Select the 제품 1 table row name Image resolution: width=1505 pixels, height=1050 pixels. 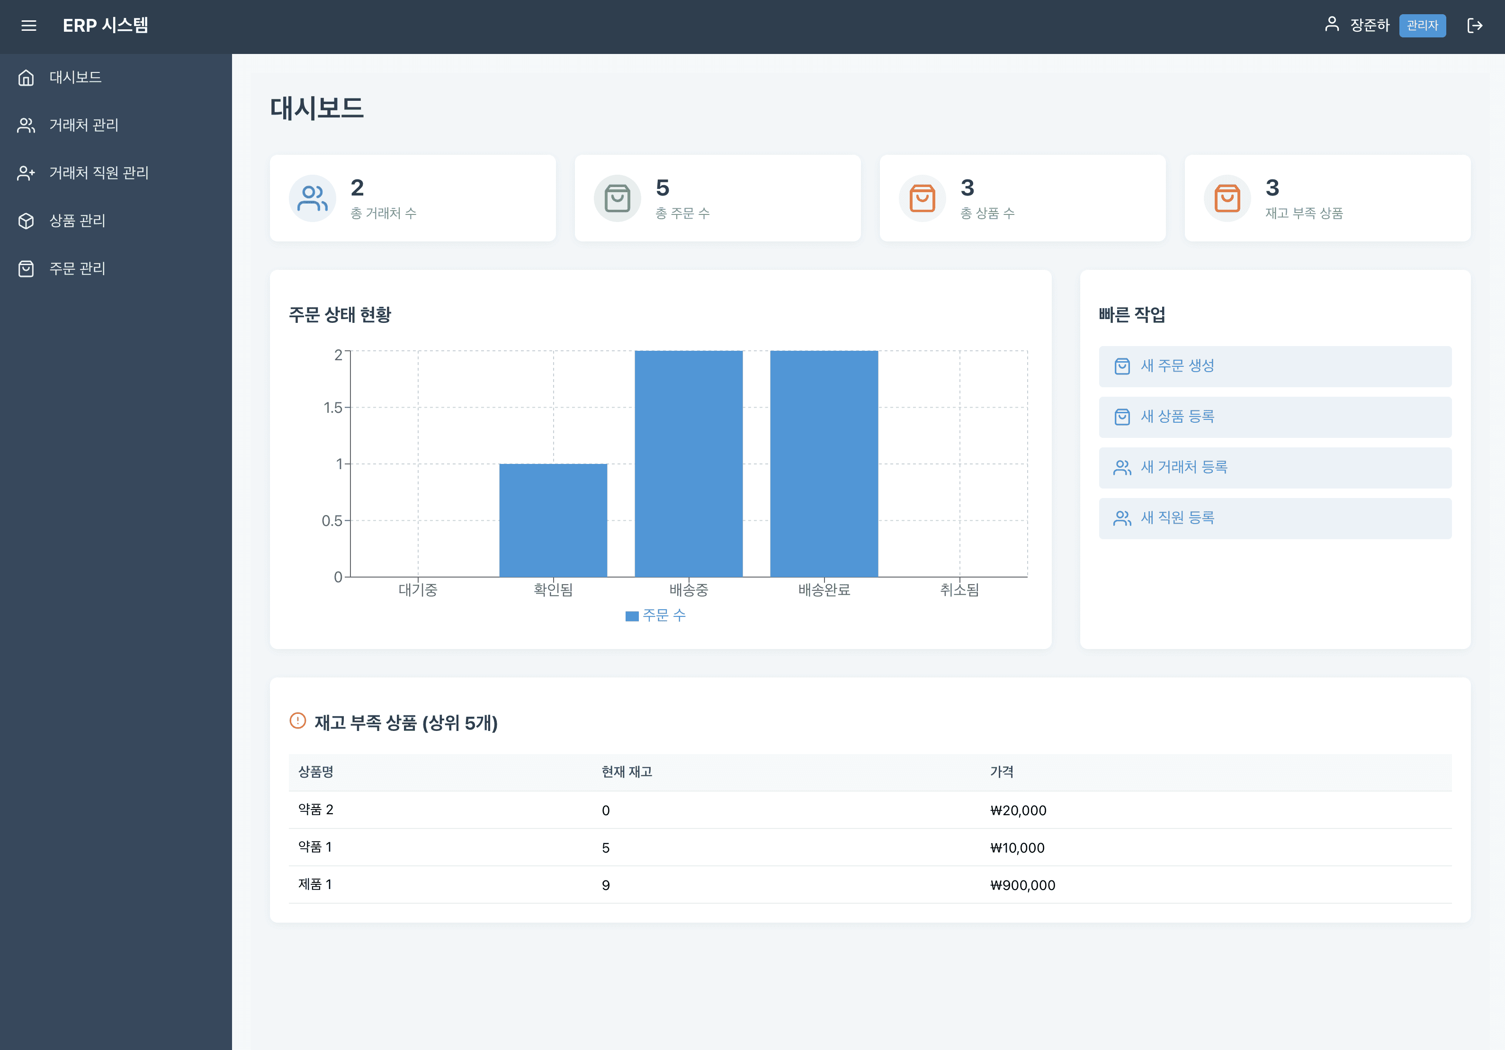315,884
